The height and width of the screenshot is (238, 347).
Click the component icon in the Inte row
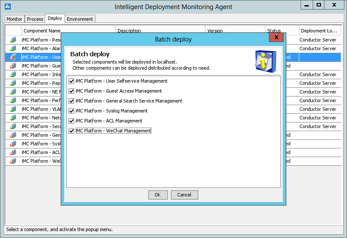point(13,74)
